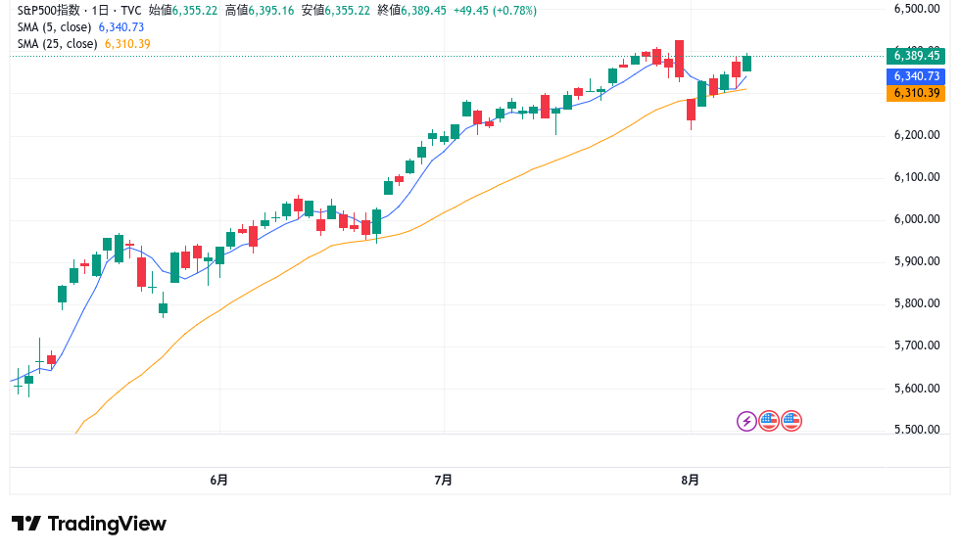Screen dimensions: 960x553
Task: Click the 5,500.00 price axis label
Action: coord(917,430)
